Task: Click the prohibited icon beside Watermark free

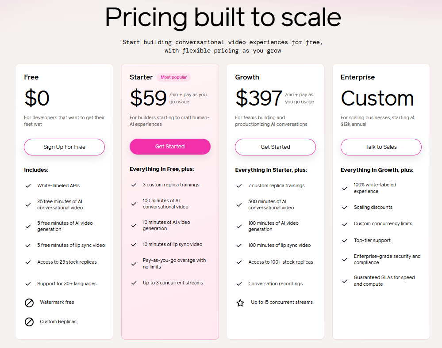Action: pyautogui.click(x=29, y=303)
